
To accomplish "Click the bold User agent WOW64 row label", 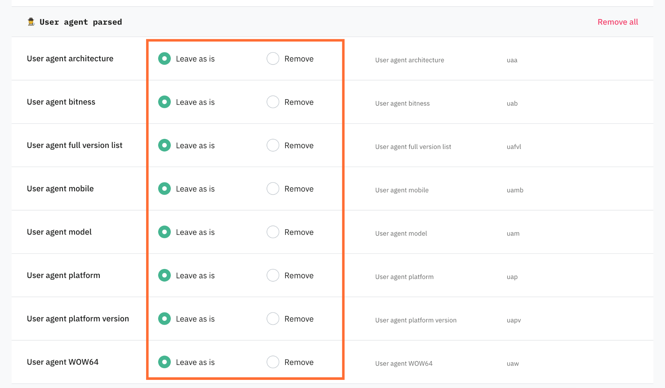I will pos(63,362).
